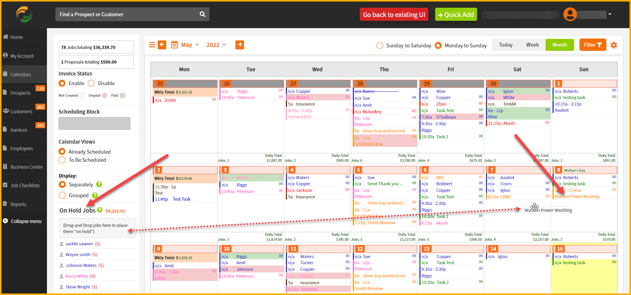
Task: Go to next month with right arrow
Action: coord(240,45)
